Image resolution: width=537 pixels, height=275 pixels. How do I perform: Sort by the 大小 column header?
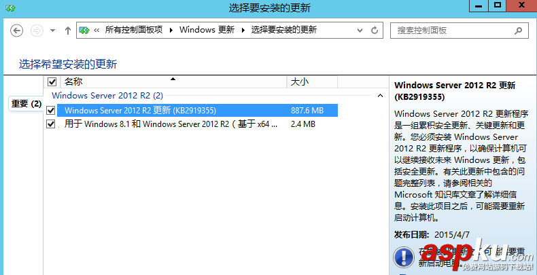312,81
